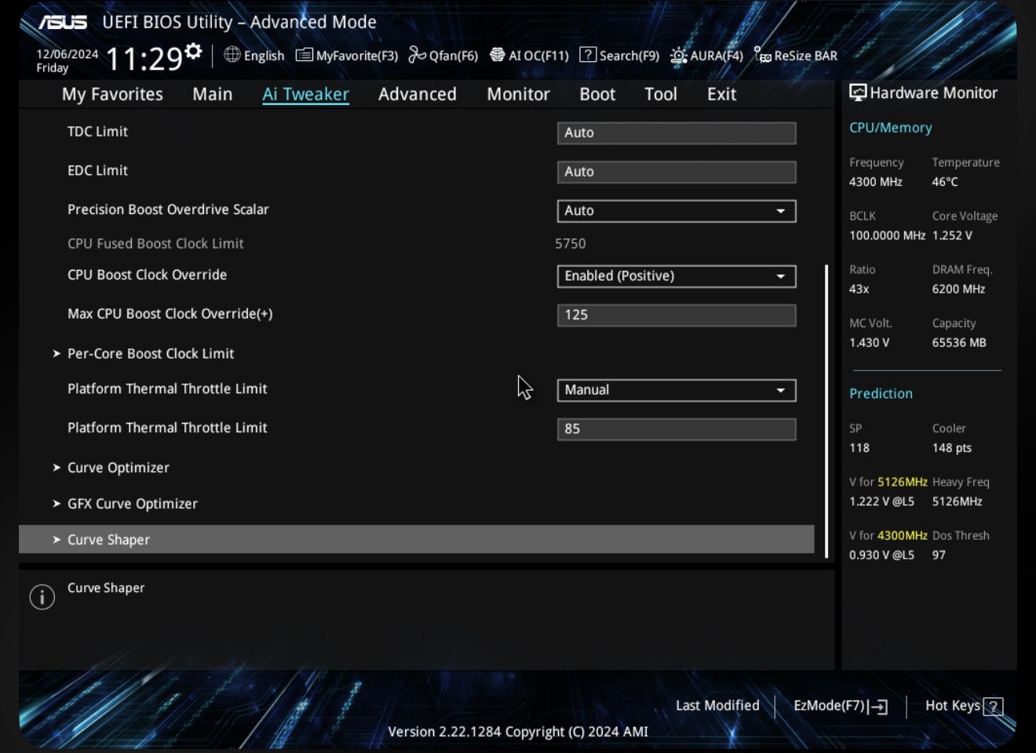Click the ReSize BAR label
This screenshot has height=753, width=1036.
[806, 56]
